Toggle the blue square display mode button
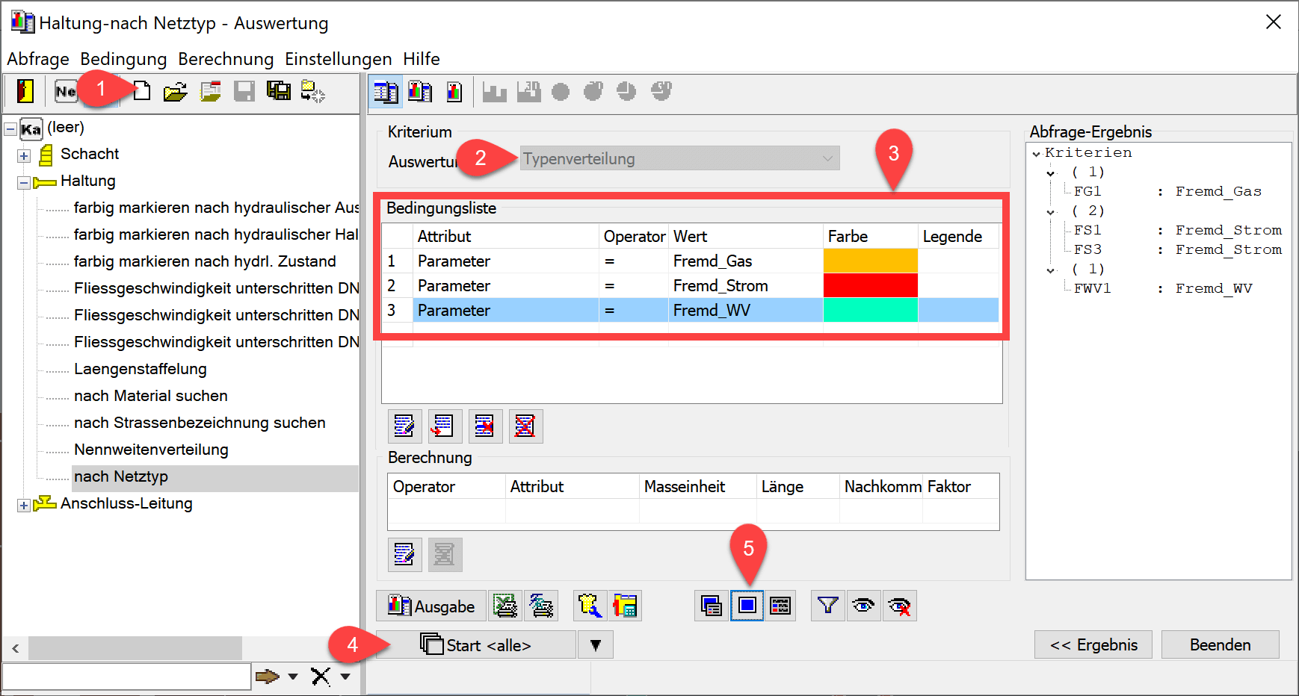Image resolution: width=1299 pixels, height=696 pixels. pyautogui.click(x=747, y=606)
